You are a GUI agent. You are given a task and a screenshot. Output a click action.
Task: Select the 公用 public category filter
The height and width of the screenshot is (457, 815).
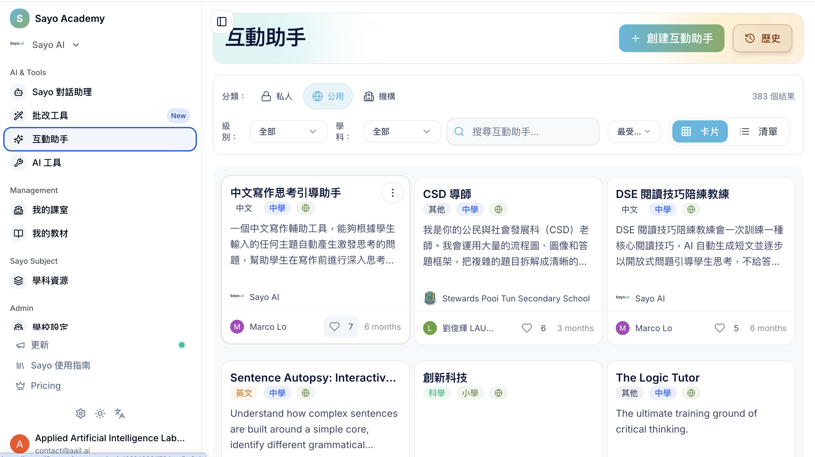pyautogui.click(x=328, y=96)
